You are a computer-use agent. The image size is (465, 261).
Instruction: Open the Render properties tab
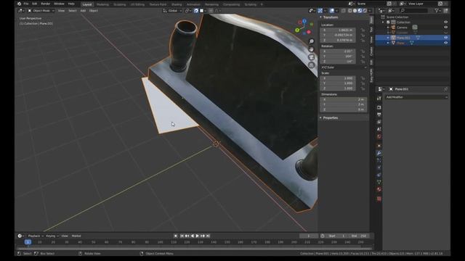379,107
